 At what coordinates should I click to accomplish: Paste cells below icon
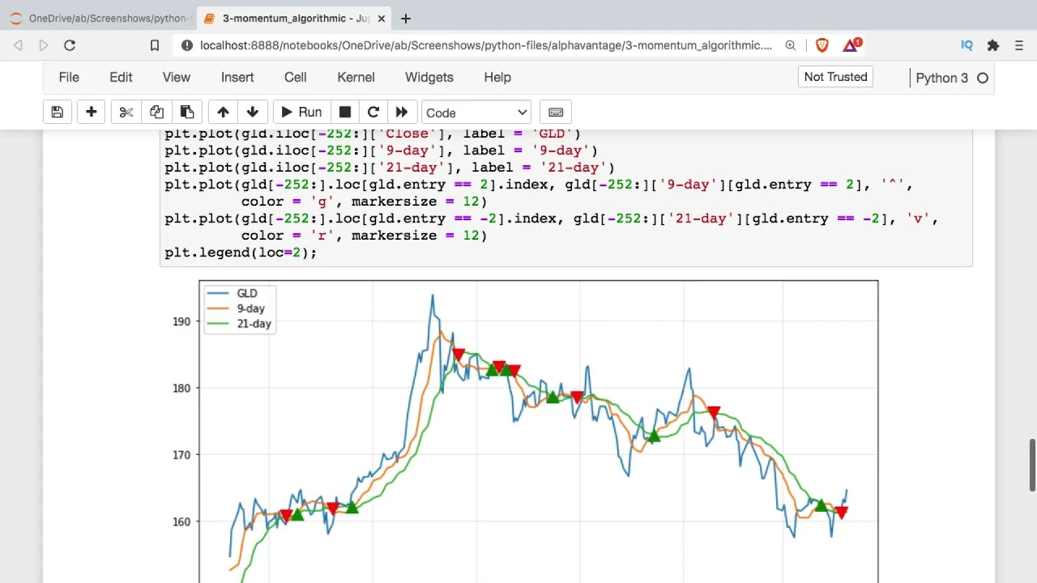point(187,113)
